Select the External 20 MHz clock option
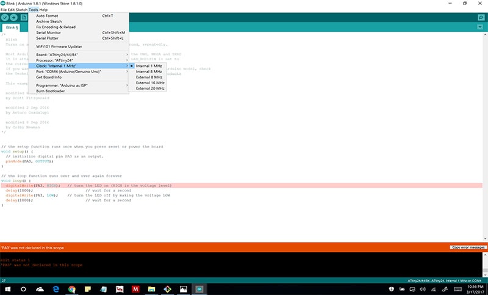The width and height of the screenshot is (488, 295). (148, 88)
